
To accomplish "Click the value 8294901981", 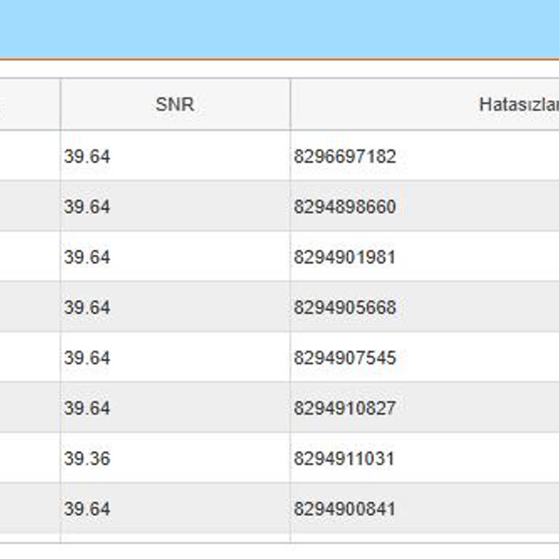I will pos(345,257).
